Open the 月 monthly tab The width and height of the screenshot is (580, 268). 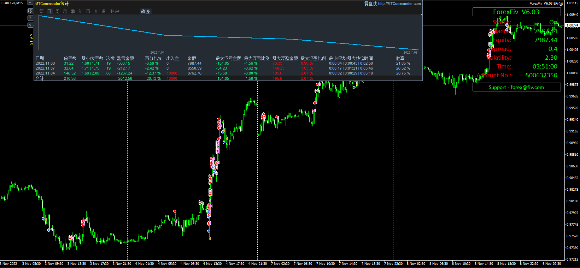tap(65, 11)
